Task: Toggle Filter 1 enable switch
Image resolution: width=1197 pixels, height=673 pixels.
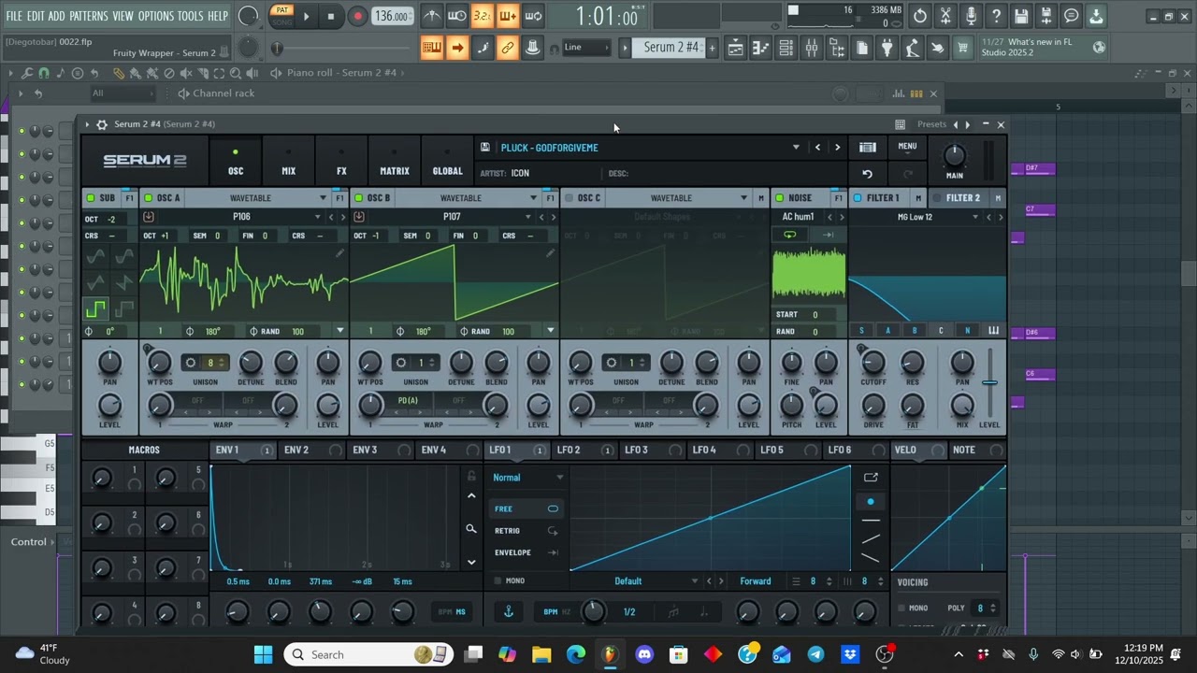Action: tap(858, 198)
